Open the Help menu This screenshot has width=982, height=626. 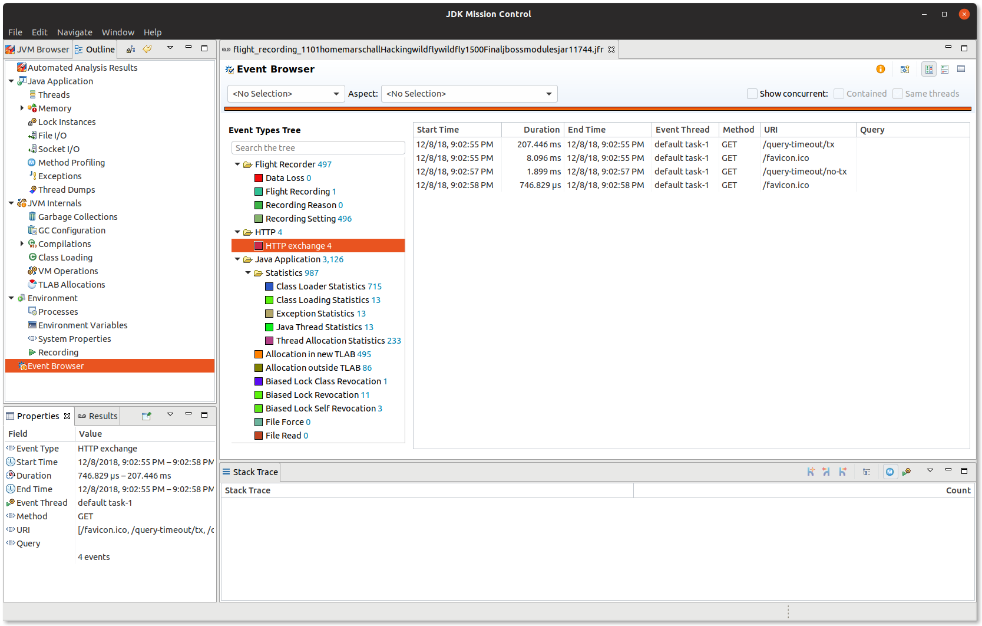click(x=153, y=32)
